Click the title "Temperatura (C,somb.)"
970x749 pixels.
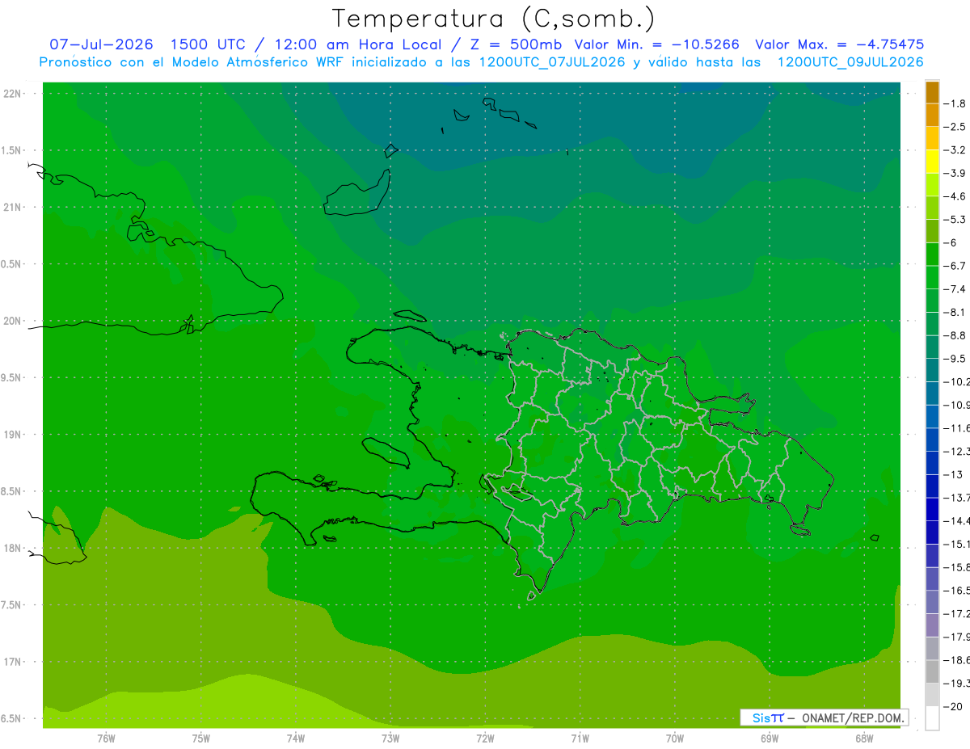493,19
